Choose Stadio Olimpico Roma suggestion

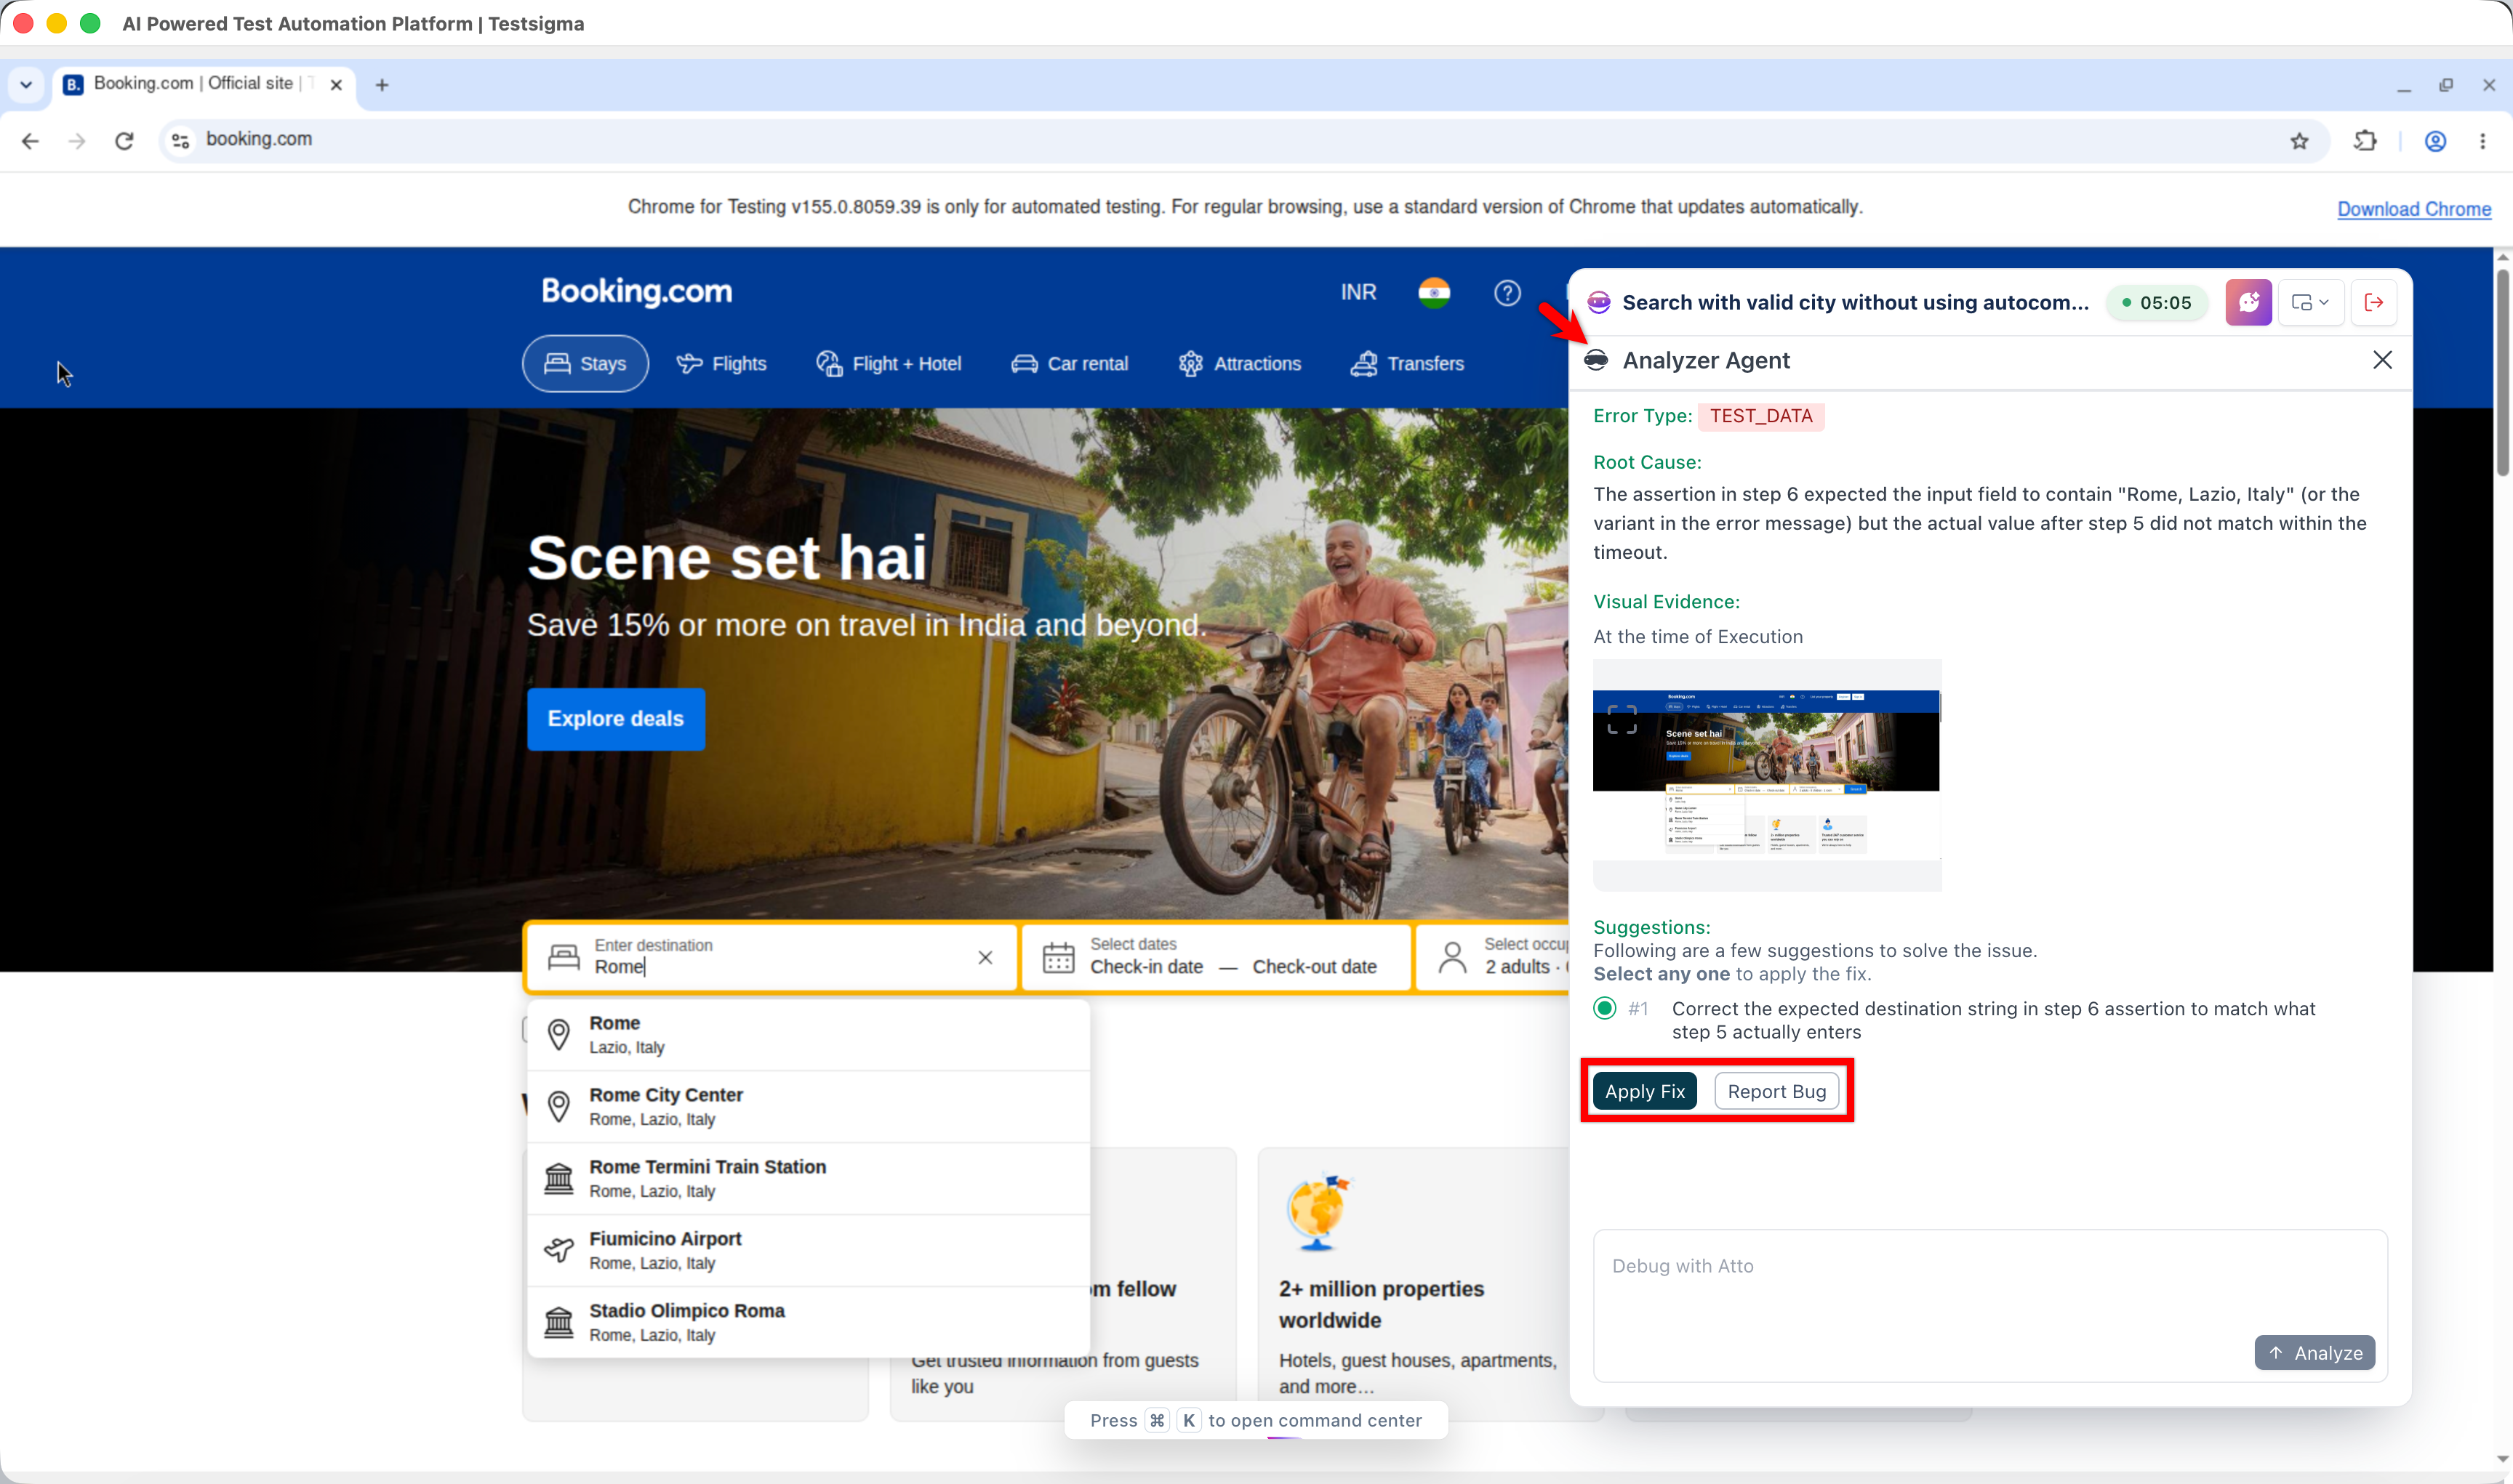tap(809, 1322)
